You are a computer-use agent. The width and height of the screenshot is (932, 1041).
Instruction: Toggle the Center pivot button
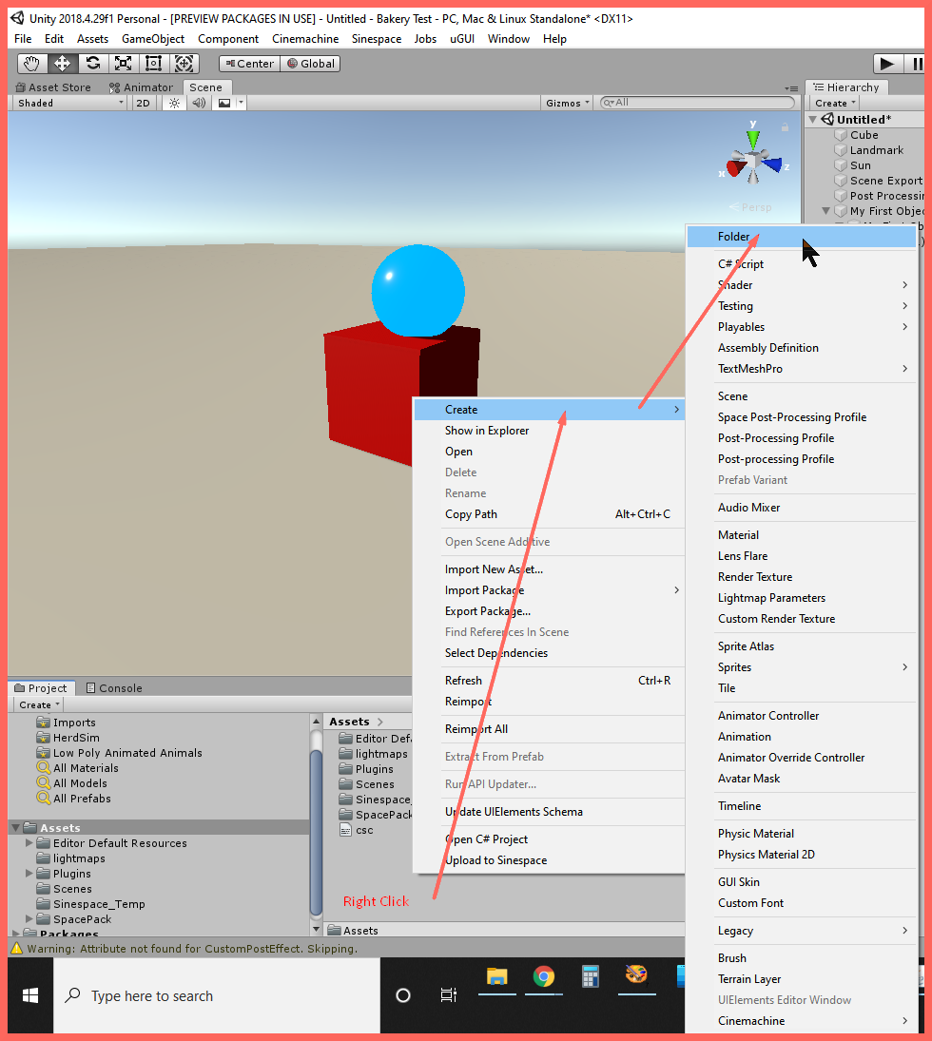[248, 64]
